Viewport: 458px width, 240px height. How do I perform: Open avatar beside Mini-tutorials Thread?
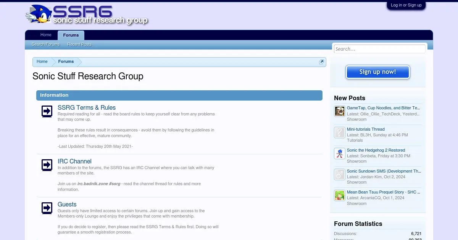click(x=339, y=132)
